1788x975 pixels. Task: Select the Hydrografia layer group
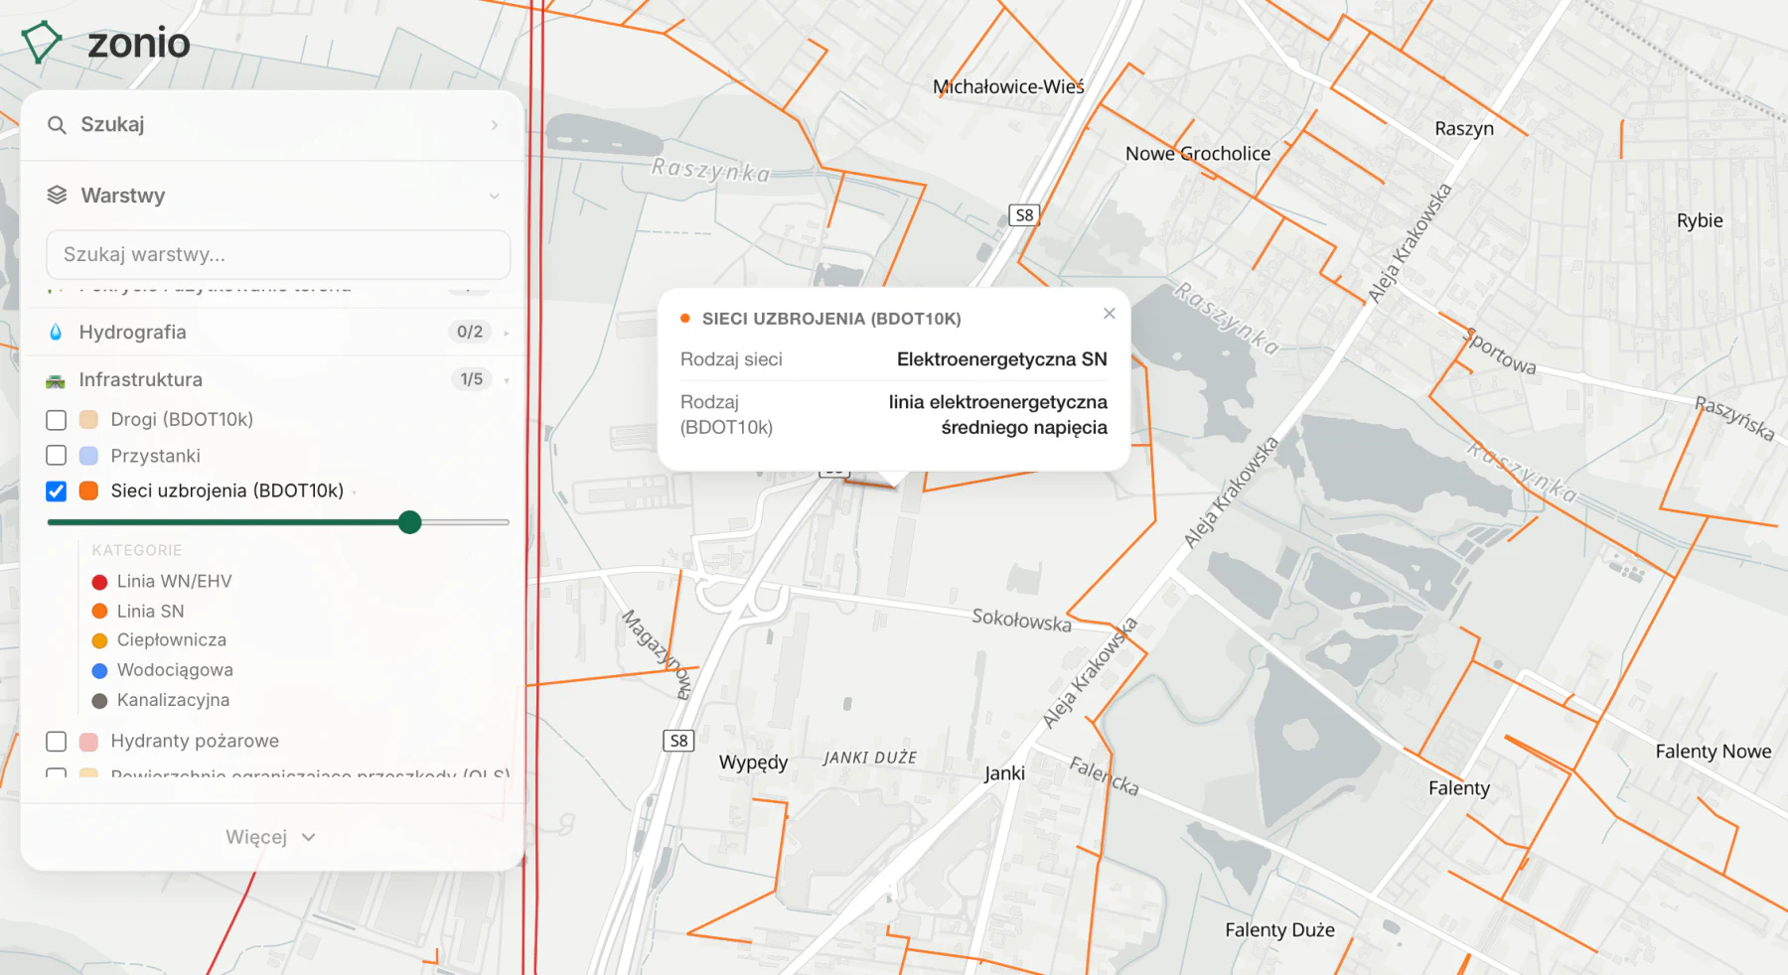coord(272,332)
